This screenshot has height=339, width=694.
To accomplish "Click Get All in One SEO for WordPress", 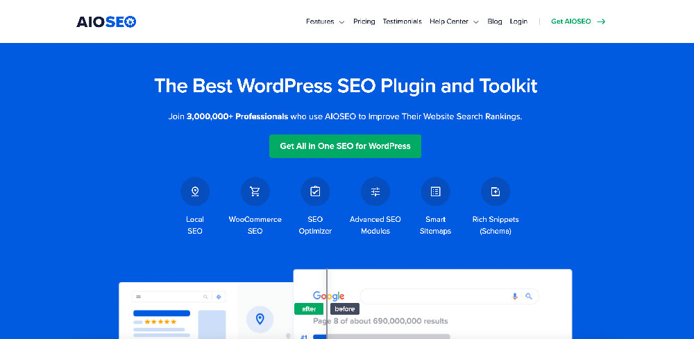I will coord(345,146).
